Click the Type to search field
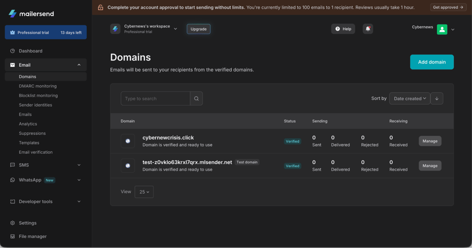Image resolution: width=472 pixels, height=248 pixels. tap(155, 98)
